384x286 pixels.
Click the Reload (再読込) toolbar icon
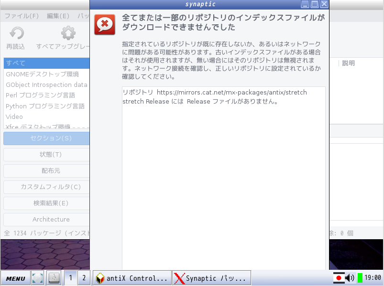tap(16, 33)
